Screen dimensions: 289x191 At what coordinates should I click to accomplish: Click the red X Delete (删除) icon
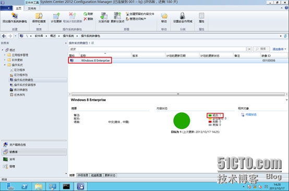tap(85, 19)
